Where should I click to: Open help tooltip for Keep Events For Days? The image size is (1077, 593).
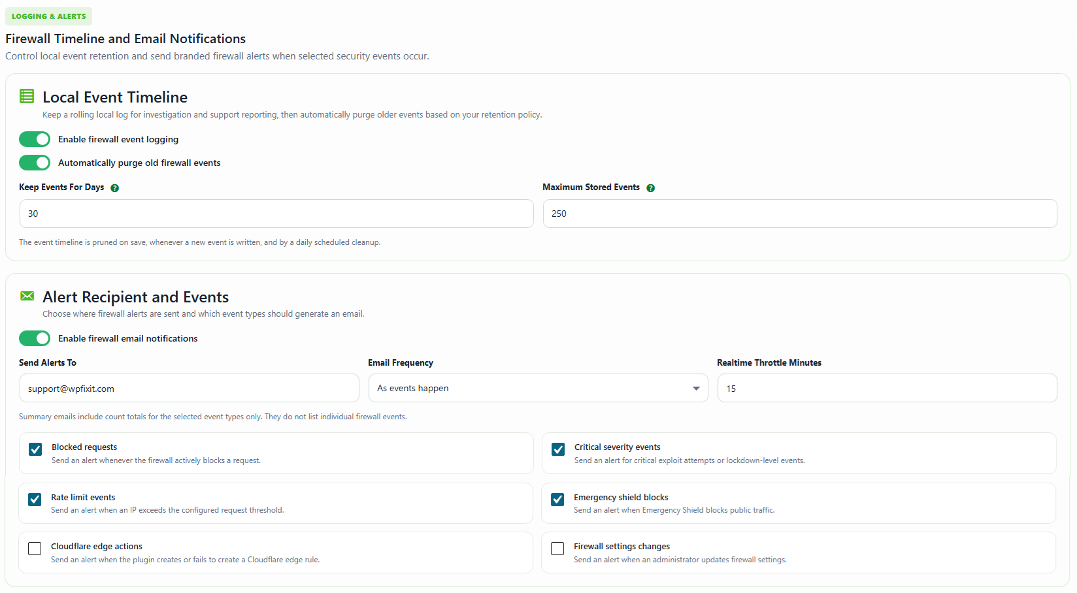click(115, 188)
